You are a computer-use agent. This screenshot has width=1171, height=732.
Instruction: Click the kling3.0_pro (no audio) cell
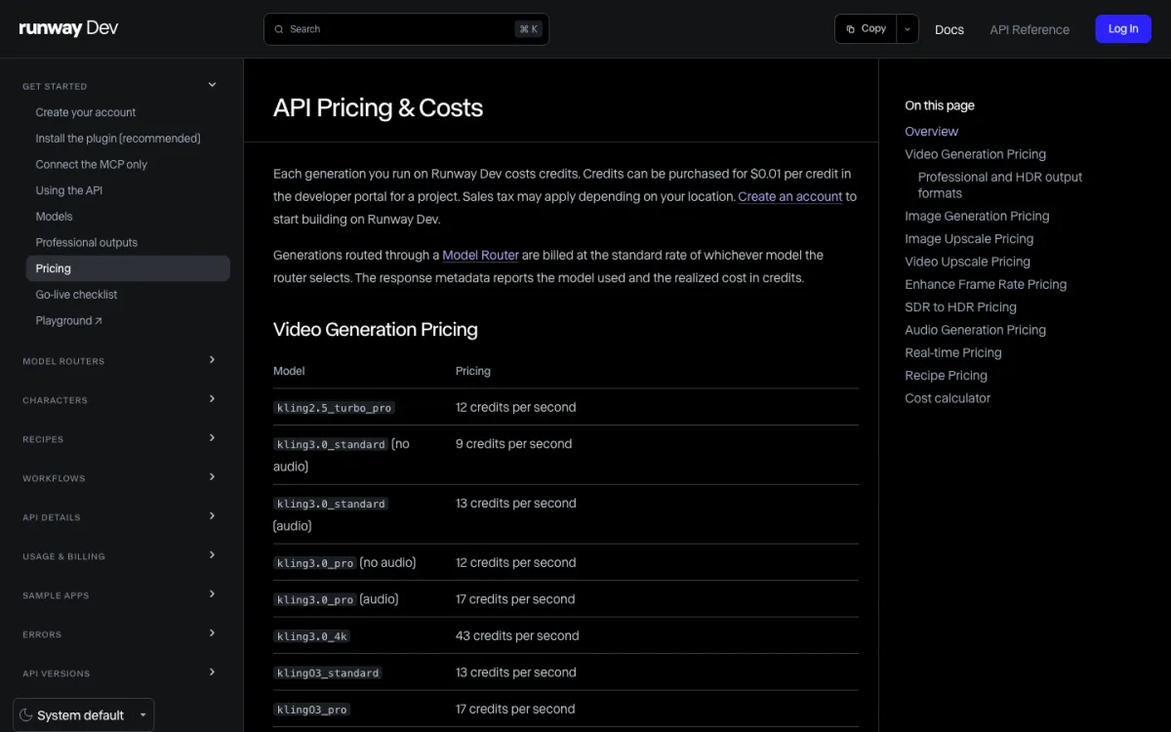pyautogui.click(x=344, y=562)
